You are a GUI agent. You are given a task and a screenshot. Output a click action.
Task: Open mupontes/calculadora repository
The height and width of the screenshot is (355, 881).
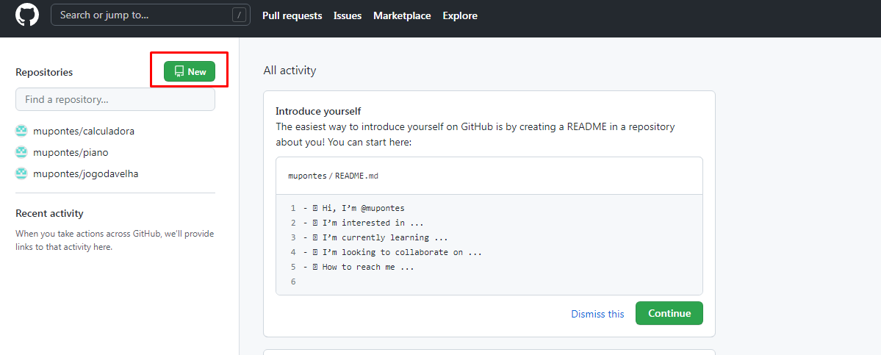[84, 132]
